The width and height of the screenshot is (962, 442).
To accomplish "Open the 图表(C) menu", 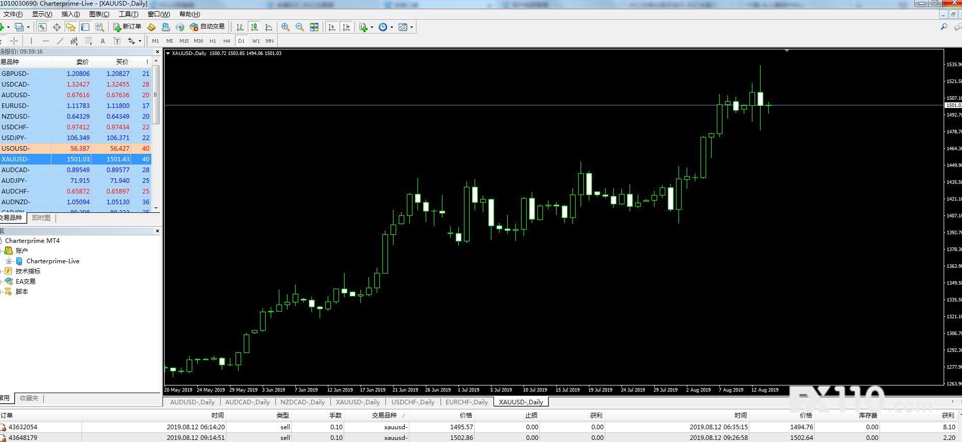I will coord(99,14).
